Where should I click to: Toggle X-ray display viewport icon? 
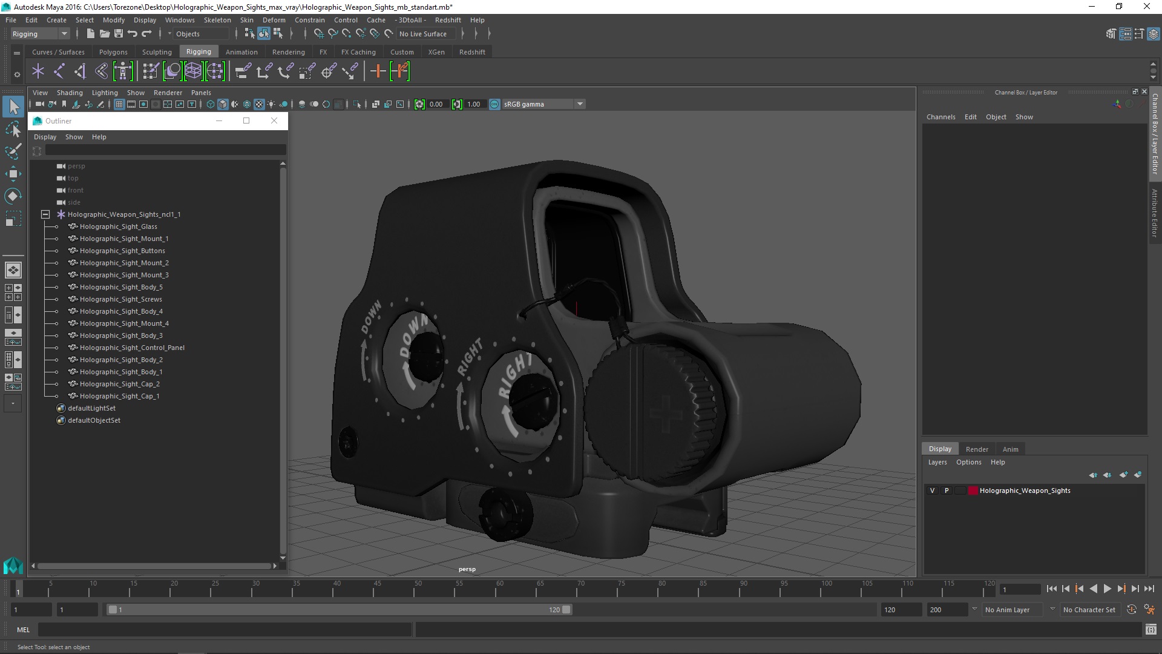click(x=375, y=104)
